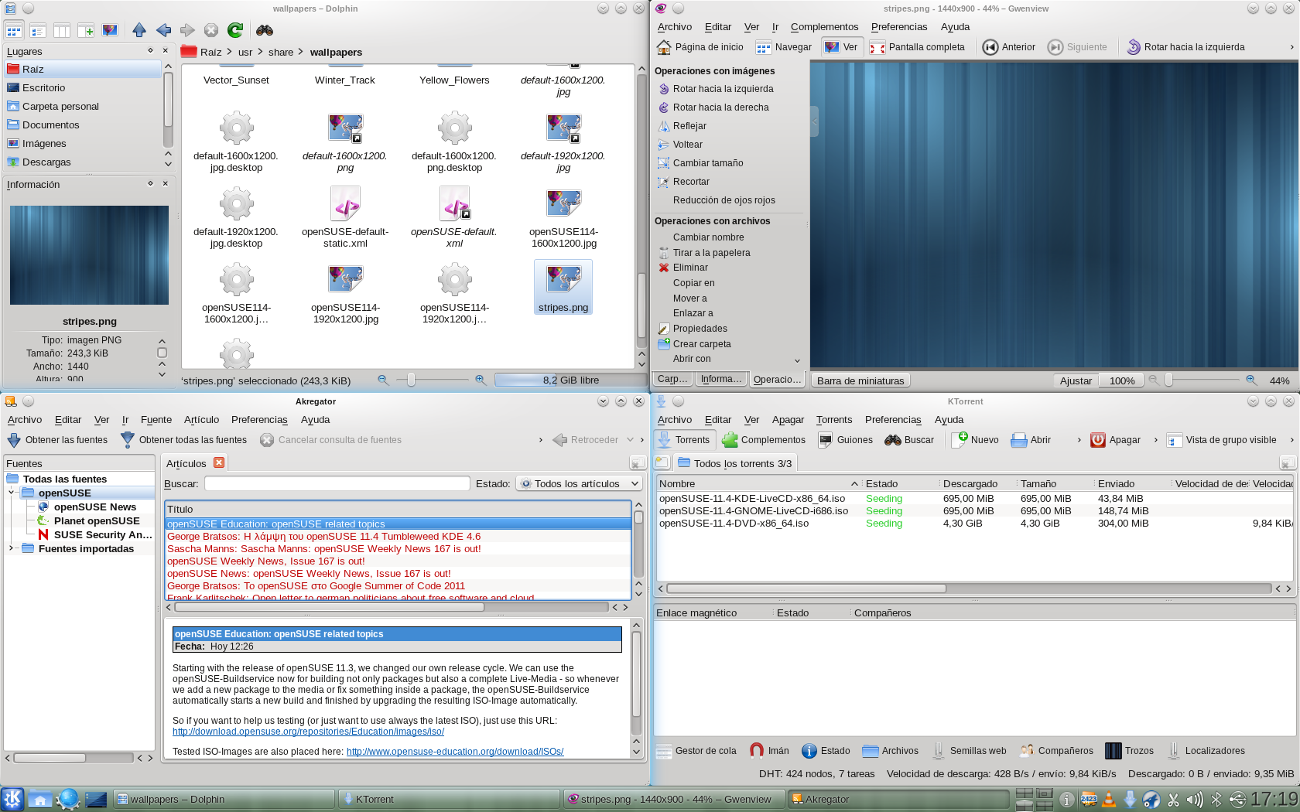The width and height of the screenshot is (1300, 812).
Task: Open the Torrents menu in KTorrent
Action: pos(833,420)
